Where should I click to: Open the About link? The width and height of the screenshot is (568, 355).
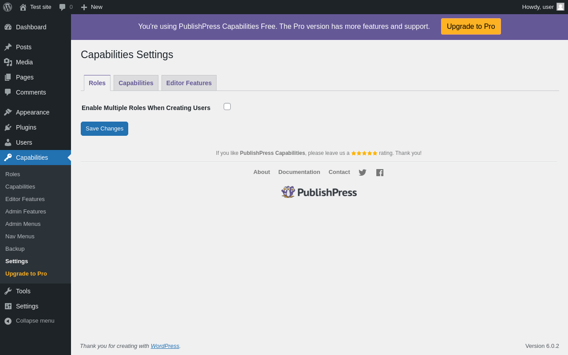[x=262, y=172]
